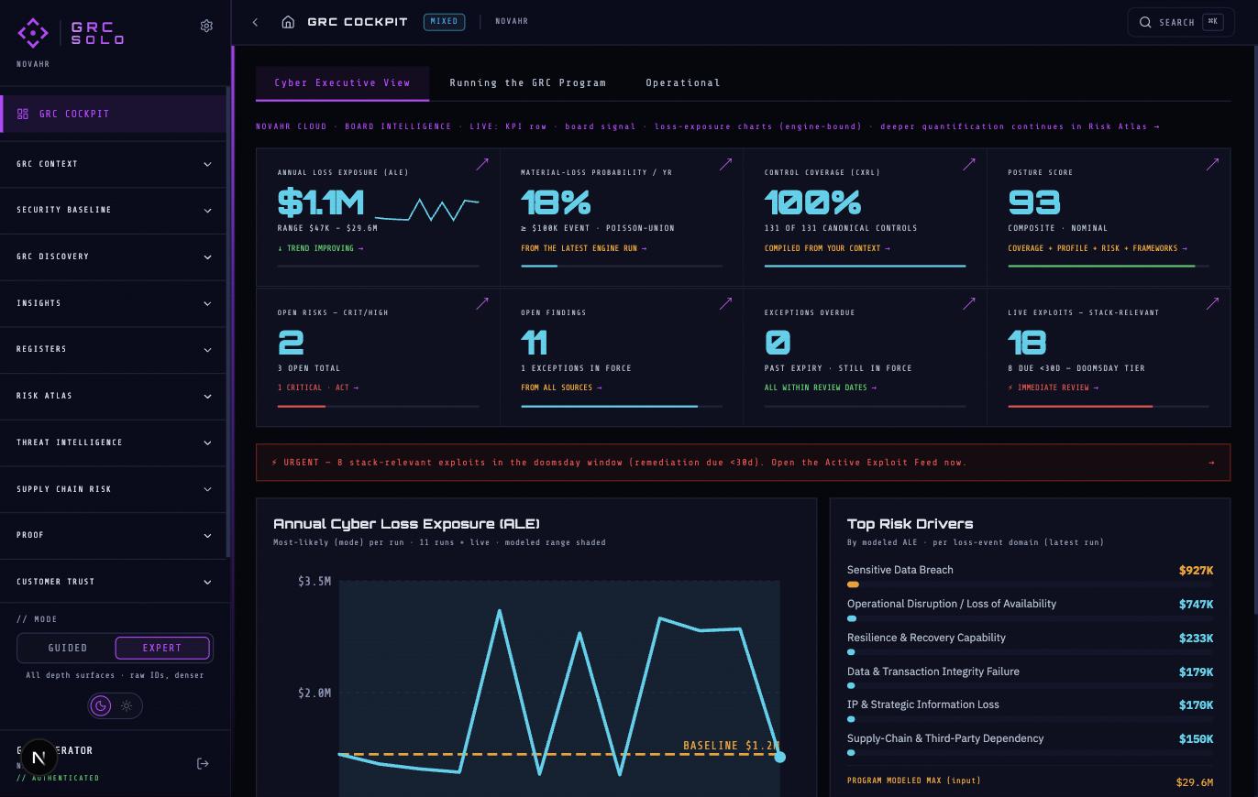Open Open Findings card arrow icon
Screen dimensions: 1258x797
point(725,303)
